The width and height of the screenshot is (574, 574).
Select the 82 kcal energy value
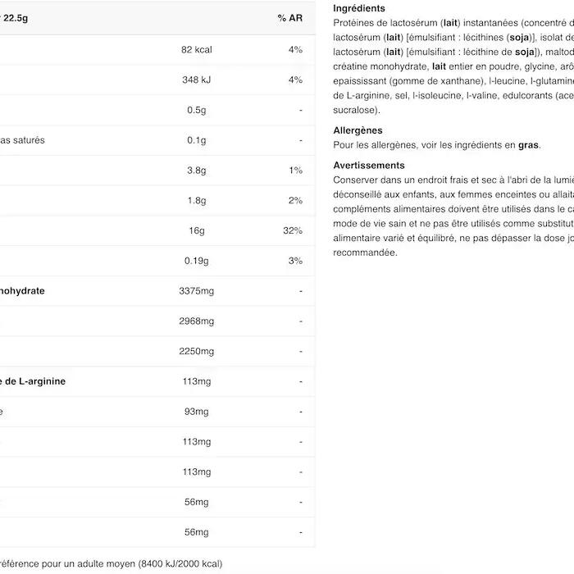tap(197, 50)
